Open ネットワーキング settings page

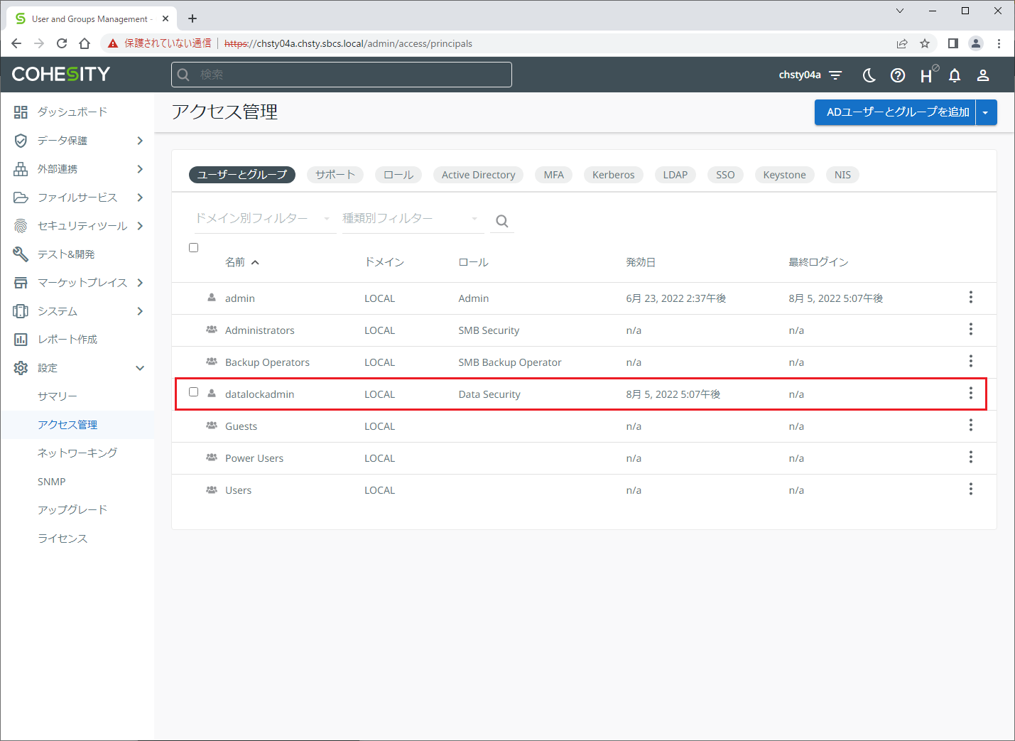[x=77, y=453]
